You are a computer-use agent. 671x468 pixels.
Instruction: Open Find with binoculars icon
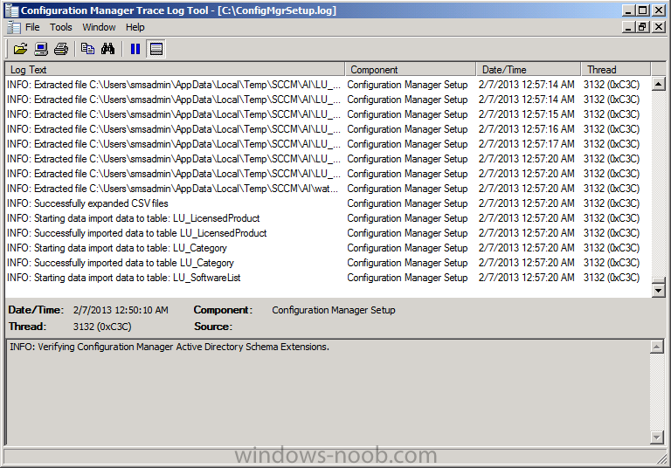pos(107,49)
